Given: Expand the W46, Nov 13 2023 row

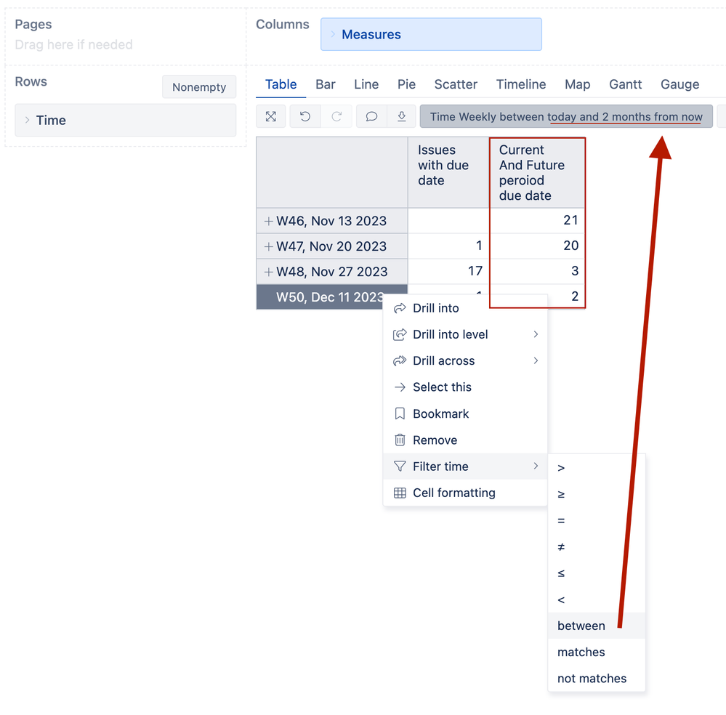Looking at the screenshot, I should click(x=267, y=220).
